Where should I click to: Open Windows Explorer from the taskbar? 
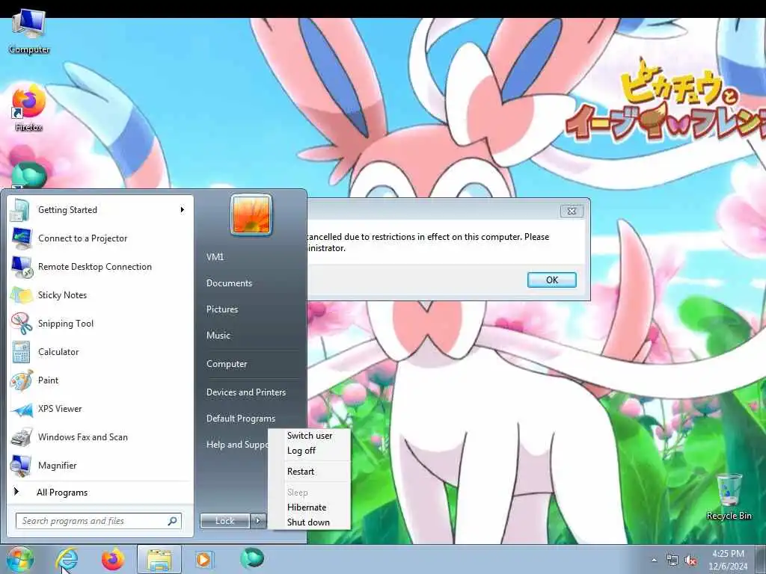[x=159, y=559]
